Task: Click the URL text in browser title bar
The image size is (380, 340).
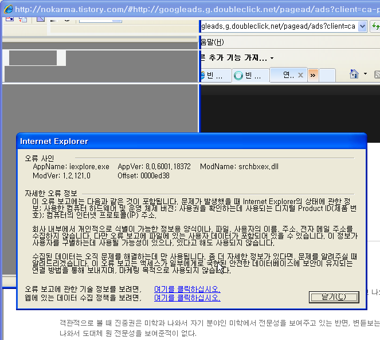Action: 197,9
